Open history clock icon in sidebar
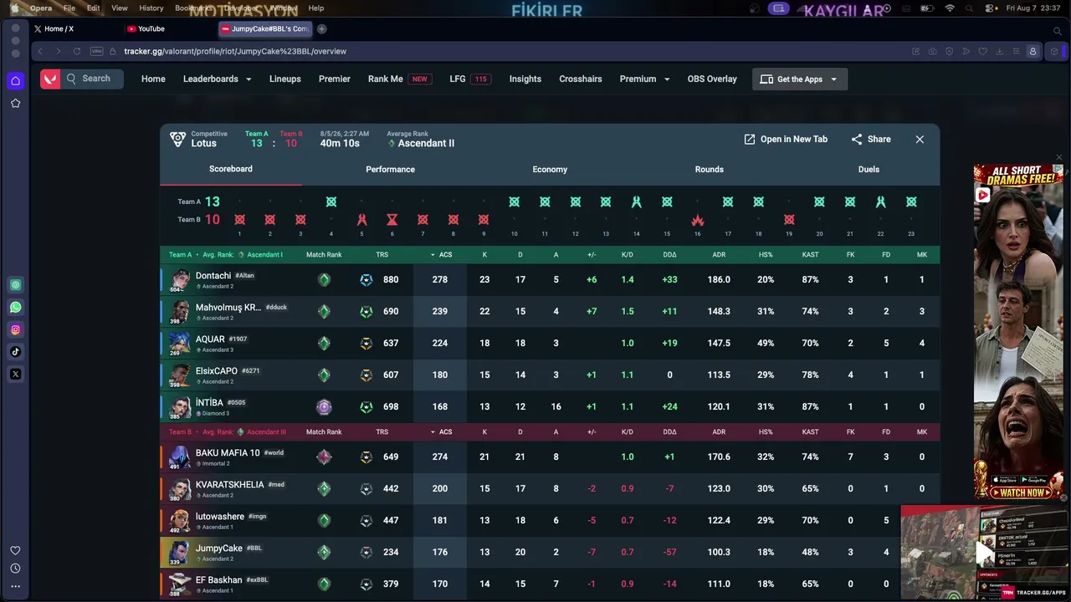The height and width of the screenshot is (602, 1071). (15, 569)
